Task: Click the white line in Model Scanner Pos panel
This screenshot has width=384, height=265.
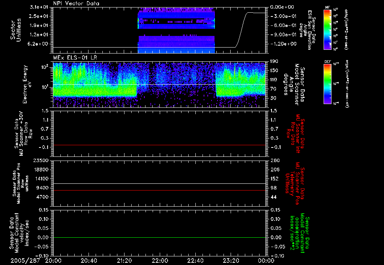Action: [159, 183]
